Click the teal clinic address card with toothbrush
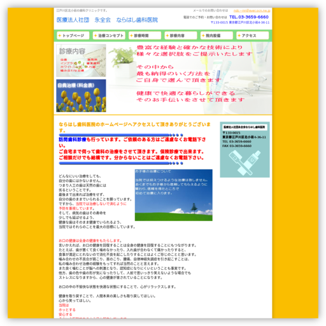The height and width of the screenshot is (326, 326). [x=244, y=150]
